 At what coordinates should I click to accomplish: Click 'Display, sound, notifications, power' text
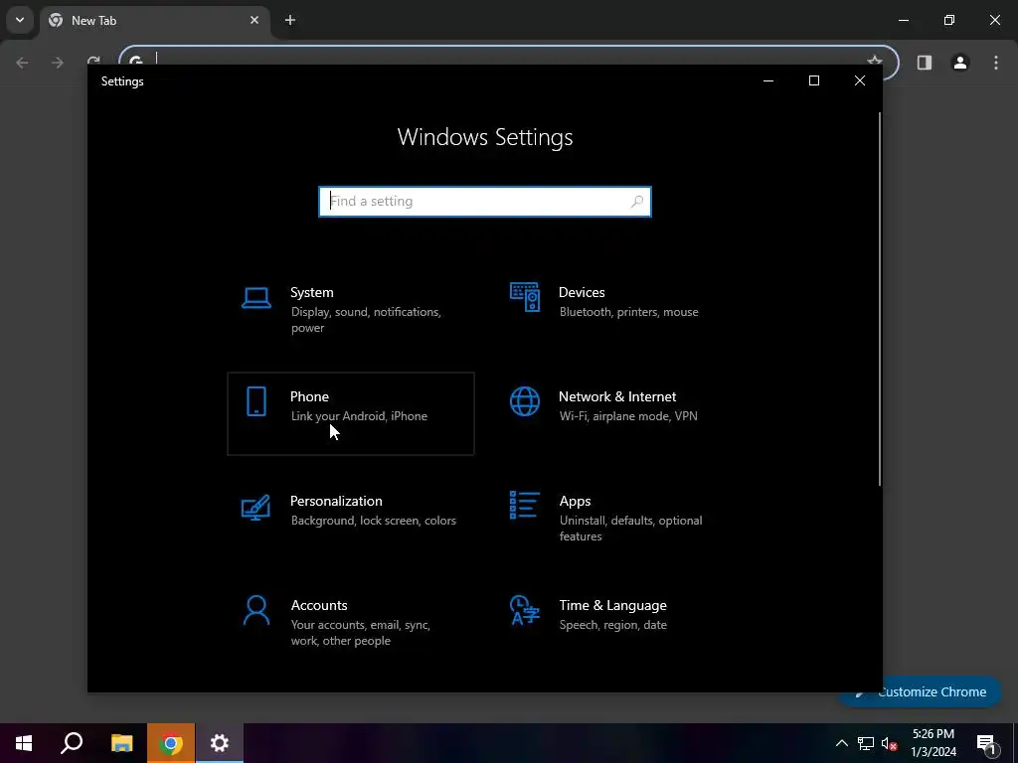366,320
